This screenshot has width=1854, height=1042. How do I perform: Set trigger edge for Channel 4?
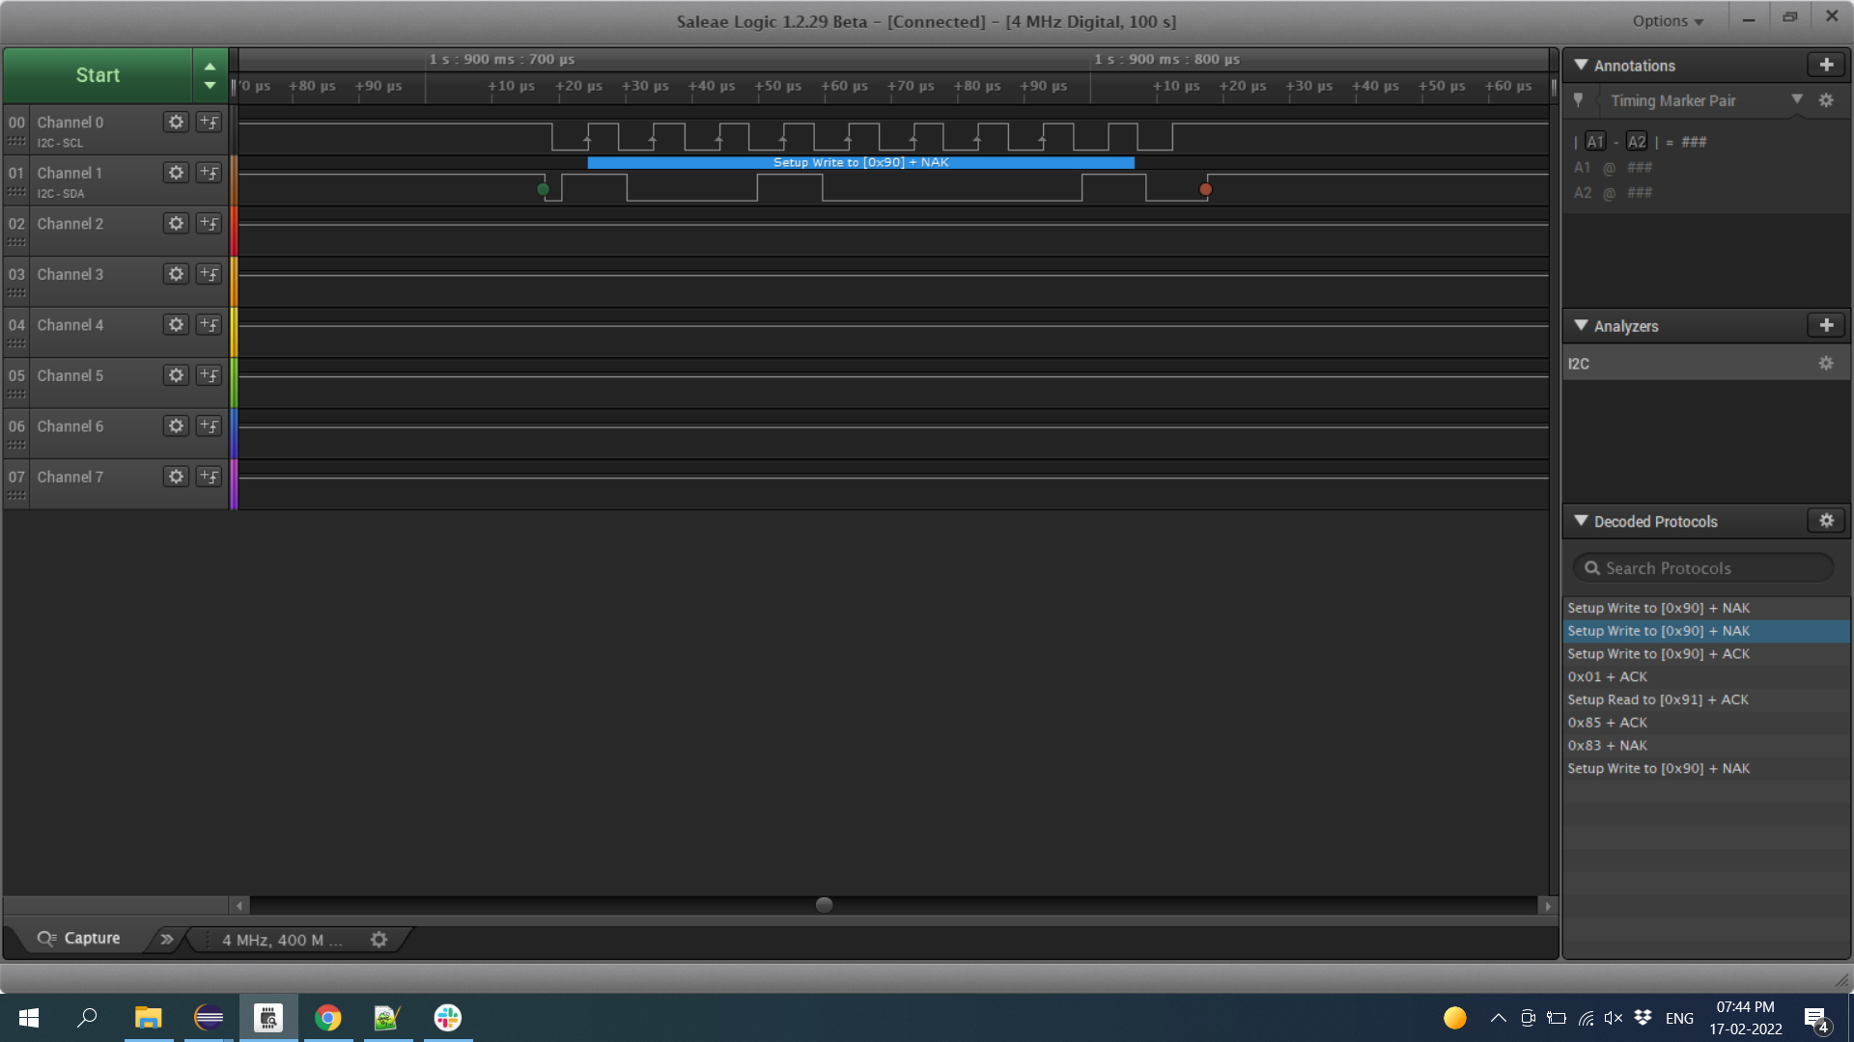pos(209,325)
